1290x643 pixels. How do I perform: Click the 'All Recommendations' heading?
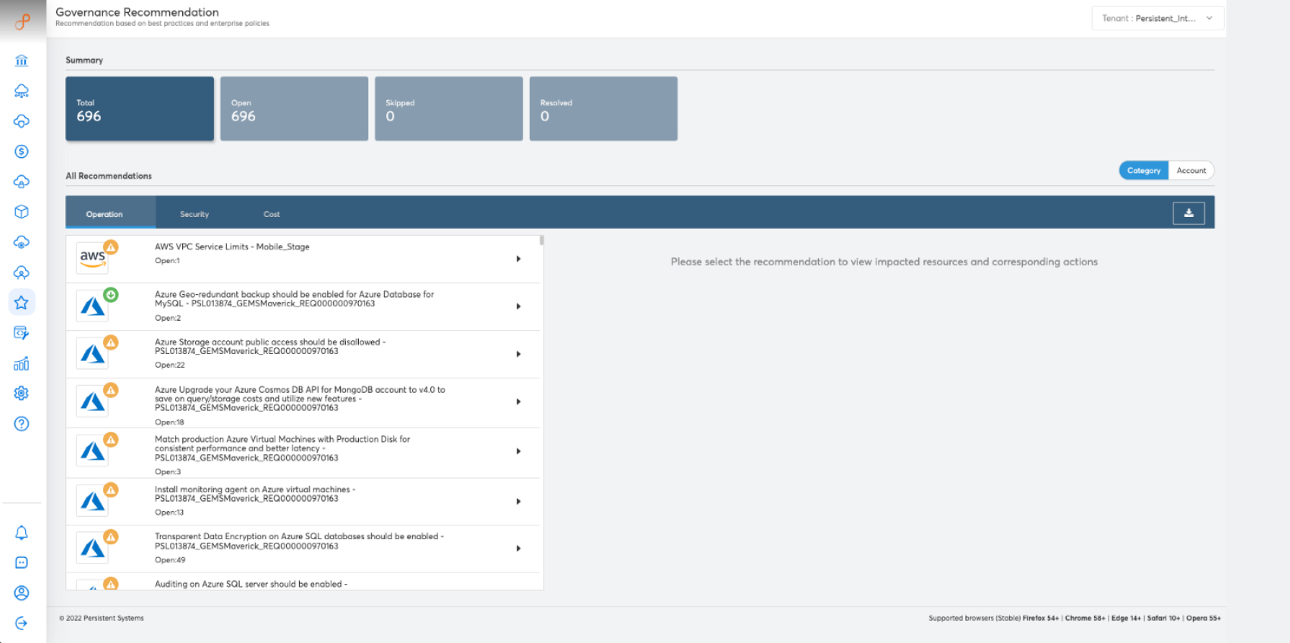coord(109,176)
